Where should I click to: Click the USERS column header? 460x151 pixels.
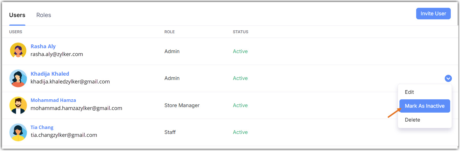click(16, 32)
